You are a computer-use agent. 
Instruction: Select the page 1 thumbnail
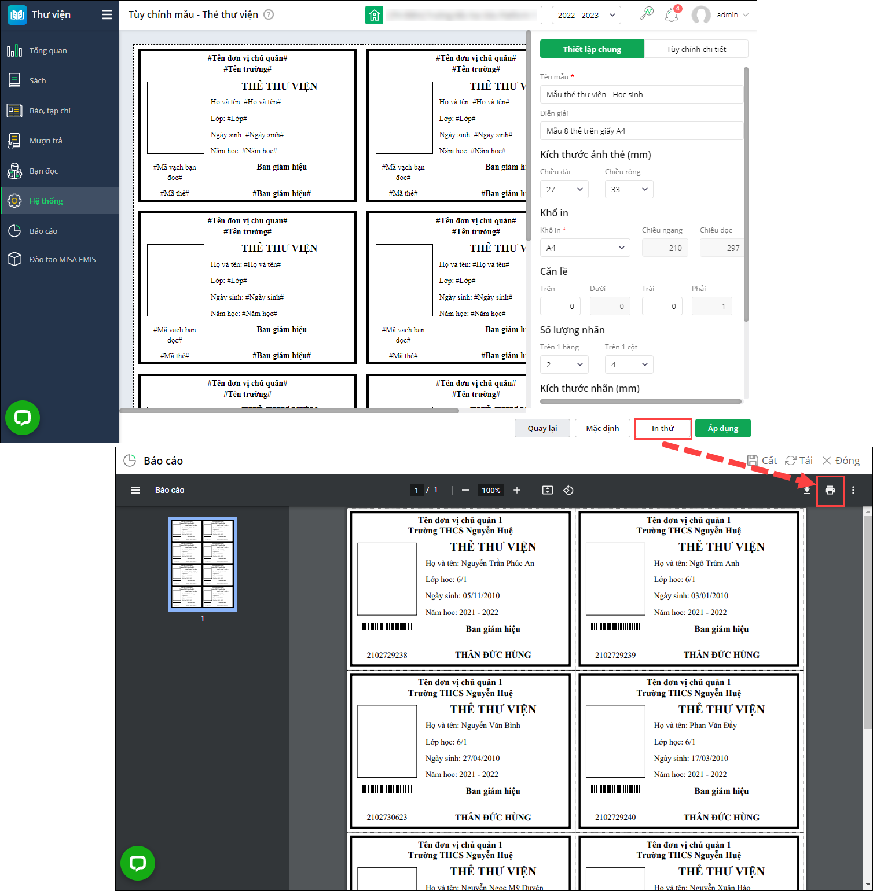[203, 564]
